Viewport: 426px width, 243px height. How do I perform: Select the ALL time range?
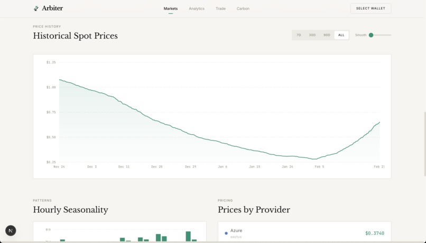(341, 35)
